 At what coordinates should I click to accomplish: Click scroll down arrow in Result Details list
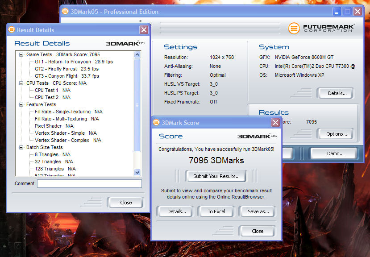[137, 173]
